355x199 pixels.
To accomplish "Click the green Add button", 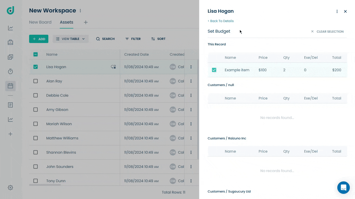I will click(39, 39).
